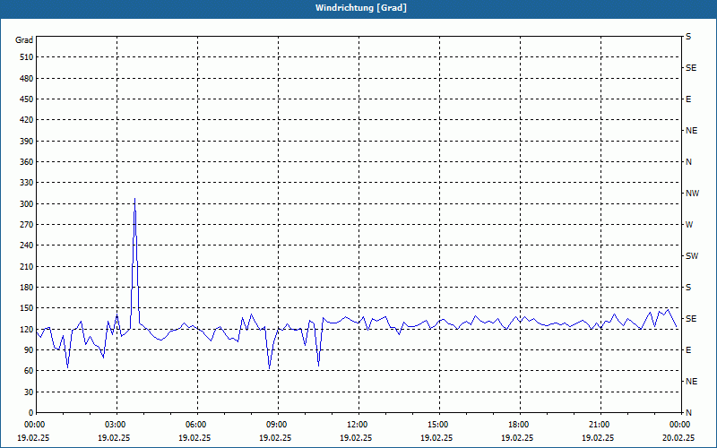Image resolution: width=717 pixels, height=448 pixels.
Task: Click the 420 degree axis label
Action: point(27,120)
